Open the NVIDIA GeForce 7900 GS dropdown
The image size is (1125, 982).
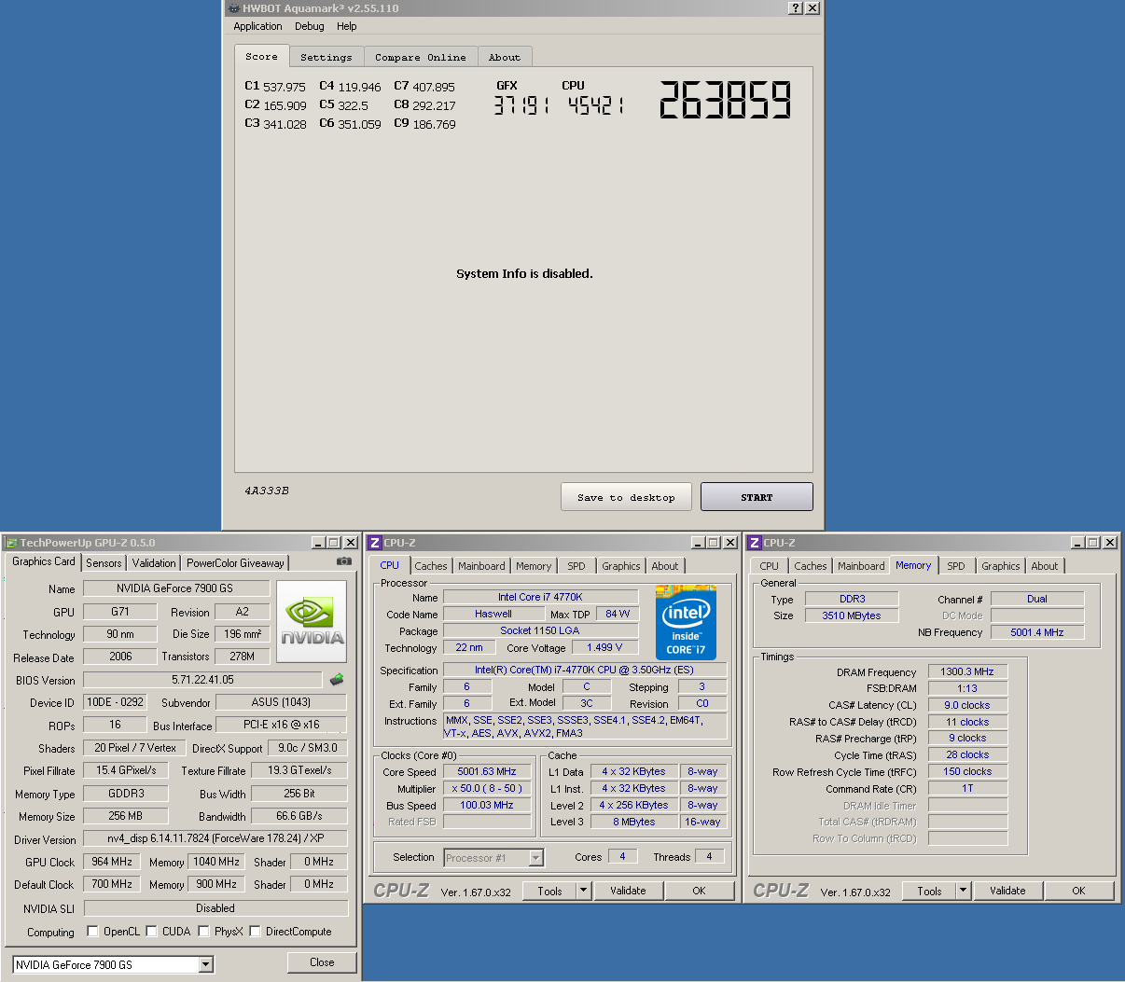click(206, 964)
